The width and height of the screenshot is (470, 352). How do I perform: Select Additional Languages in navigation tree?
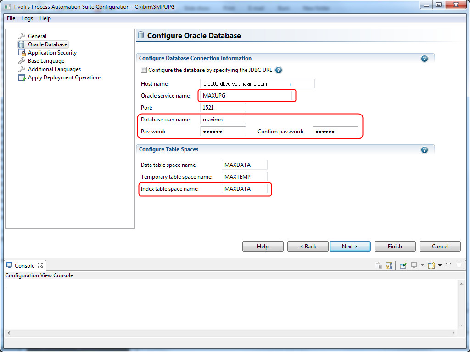[x=54, y=69]
